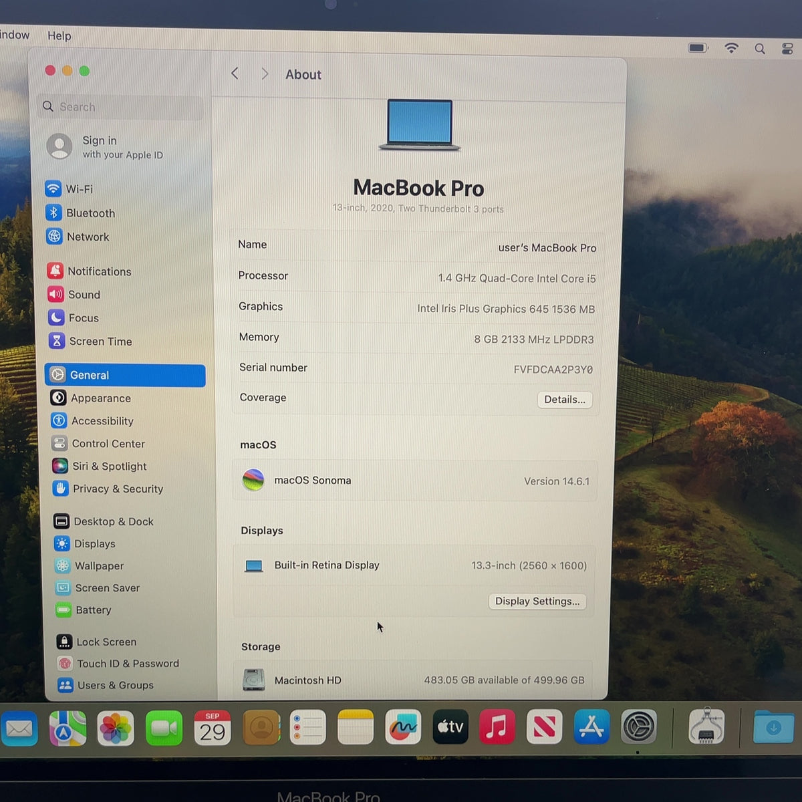Click Sign in with your Apple ID
Viewport: 802px width, 802px height.
(106, 147)
